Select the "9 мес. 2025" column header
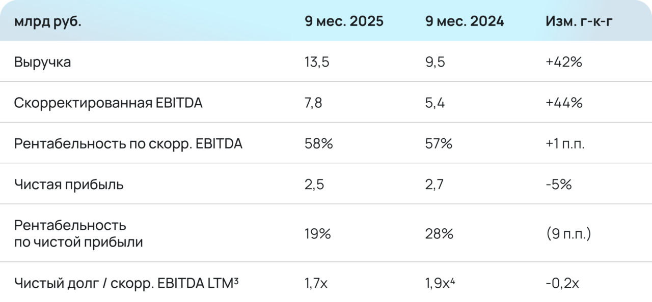 point(344,21)
